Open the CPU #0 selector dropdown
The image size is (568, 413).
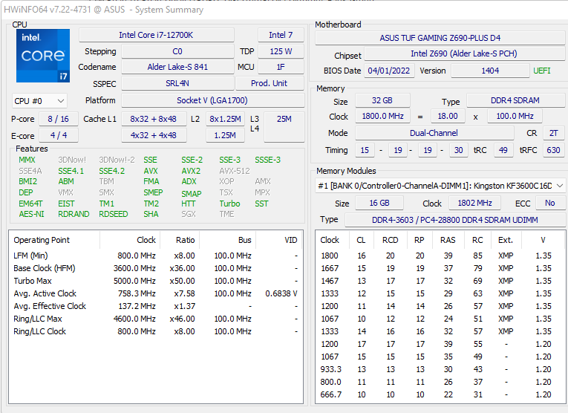[39, 101]
